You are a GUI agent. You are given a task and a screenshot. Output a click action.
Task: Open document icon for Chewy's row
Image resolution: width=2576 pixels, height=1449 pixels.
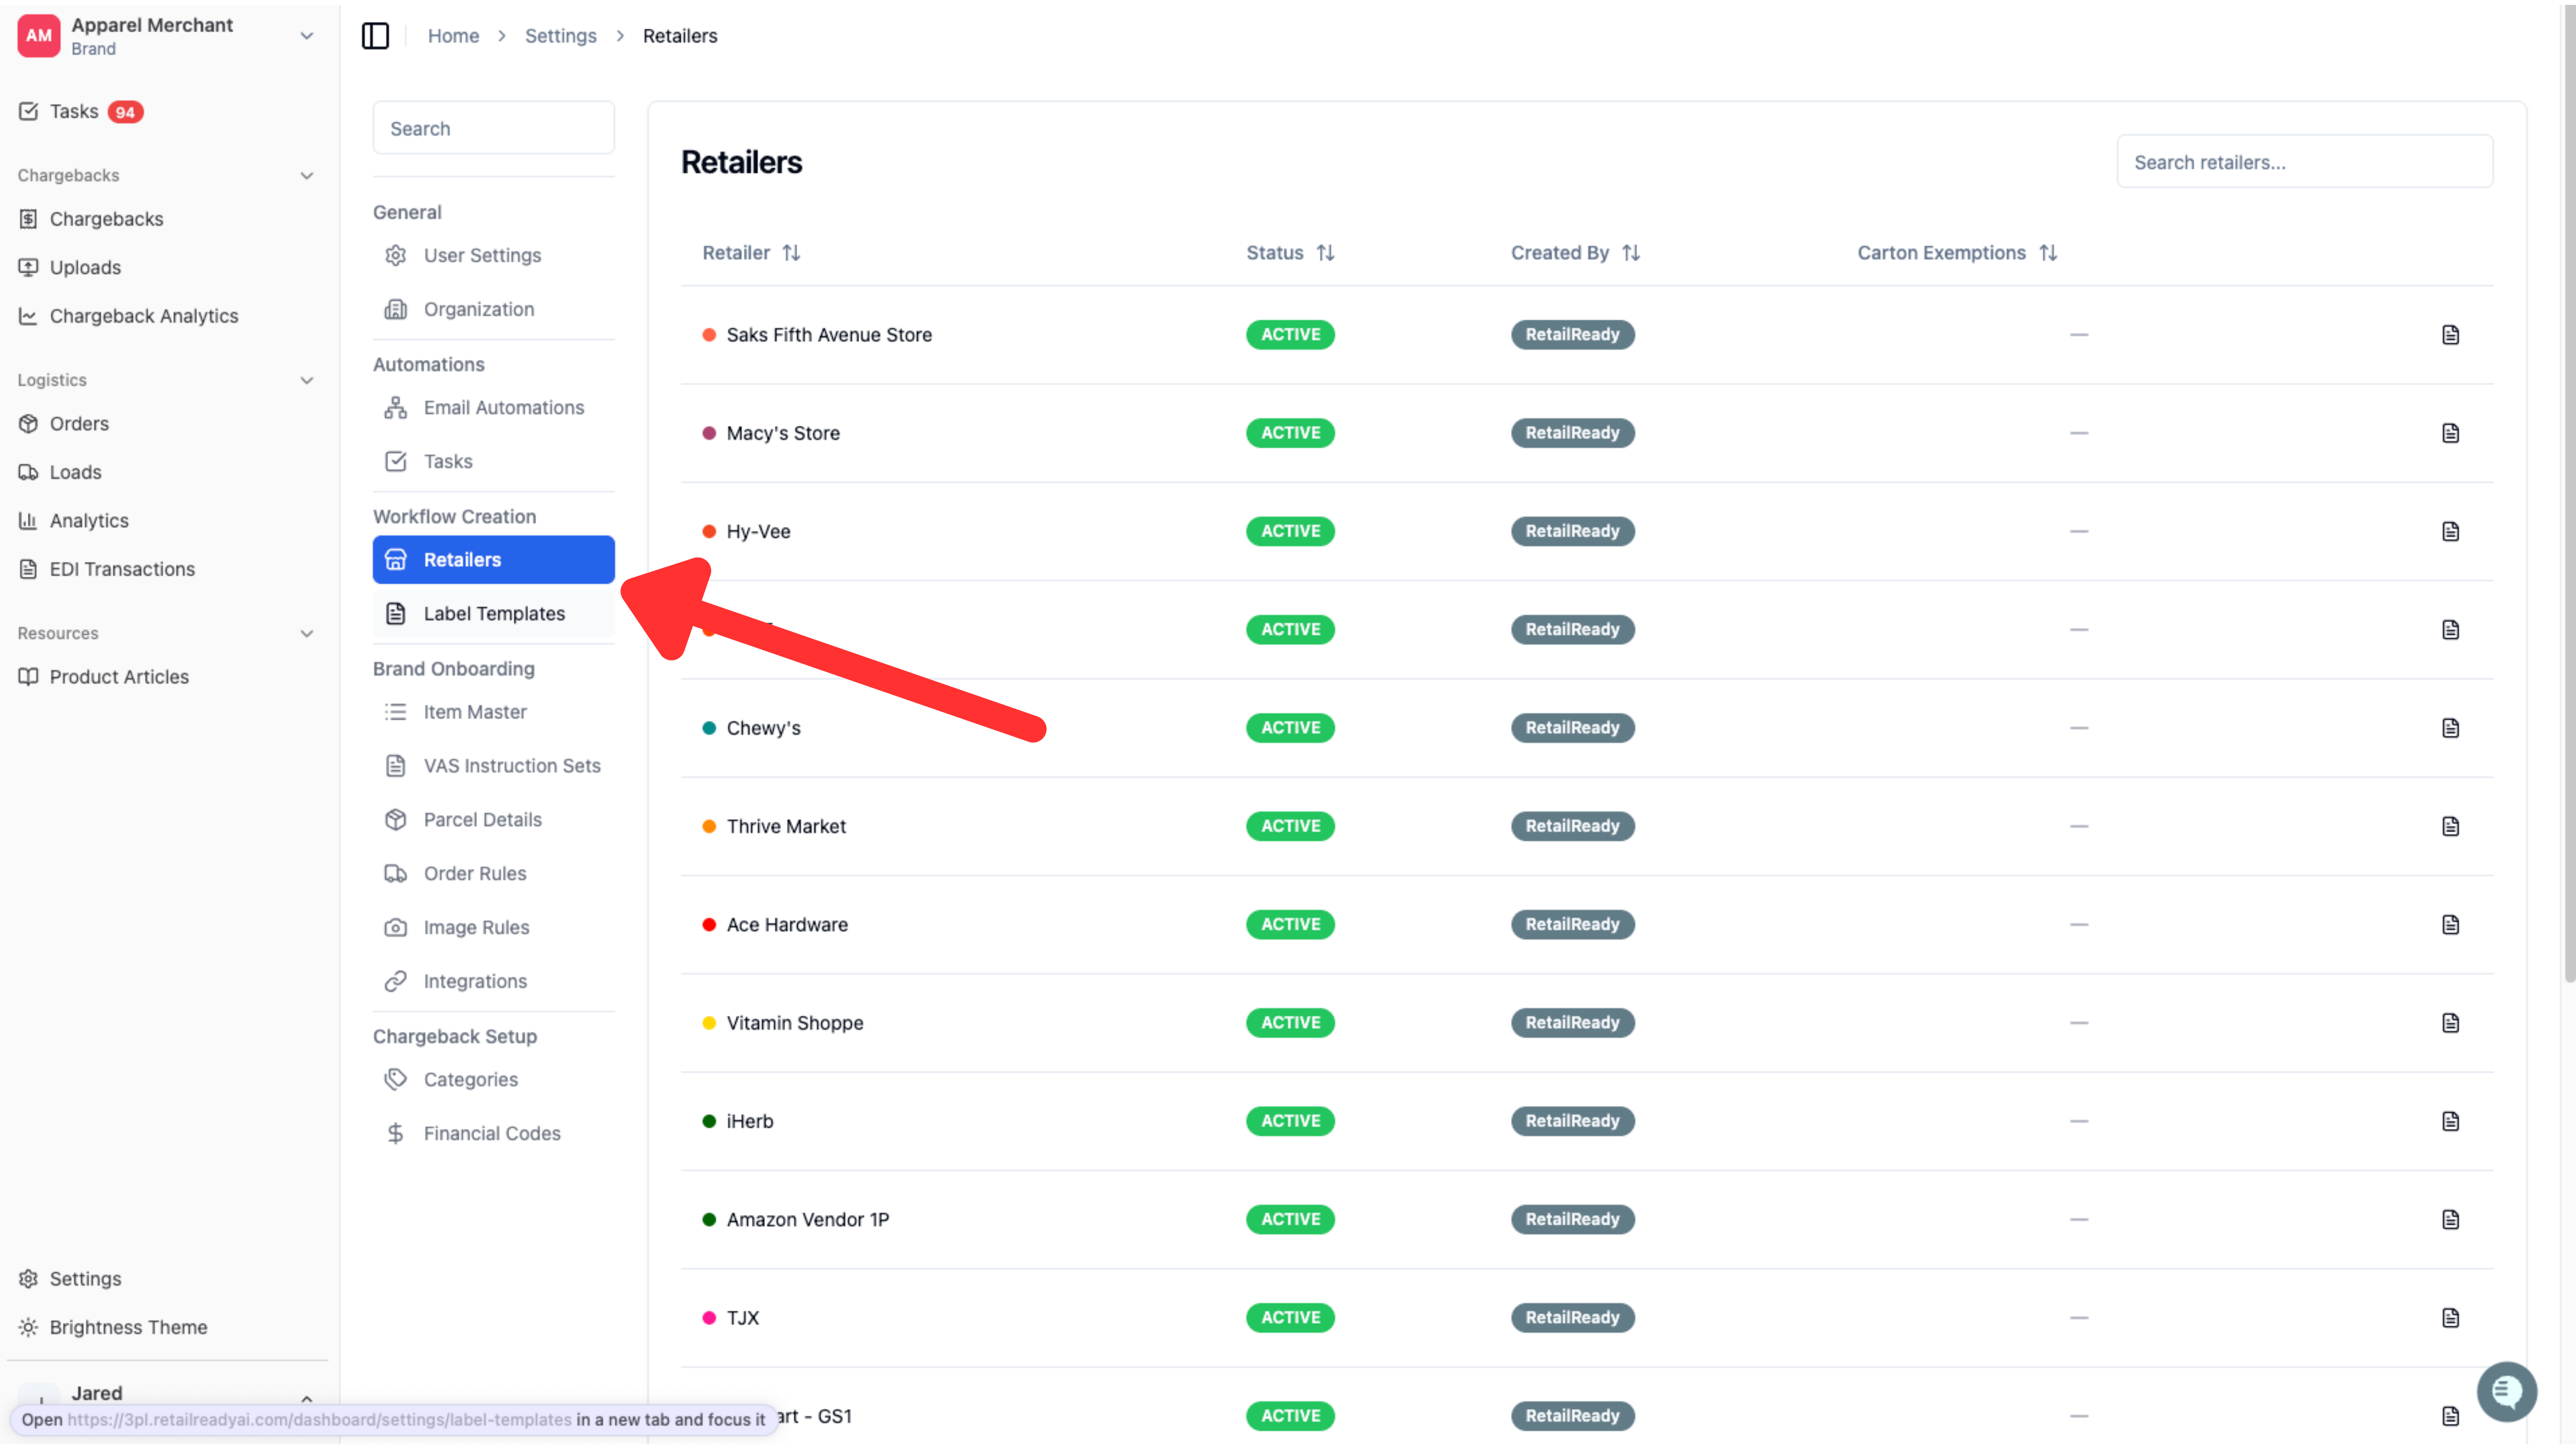coord(2450,728)
